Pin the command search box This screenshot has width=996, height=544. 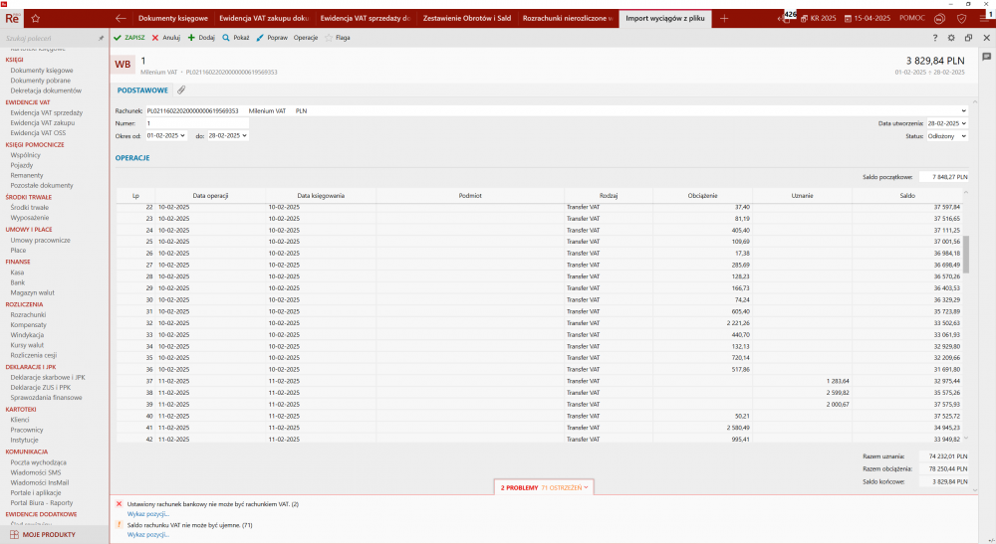[101, 39]
